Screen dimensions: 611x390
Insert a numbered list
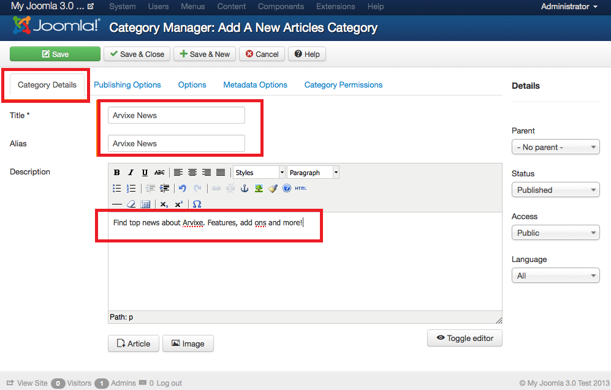coord(131,189)
